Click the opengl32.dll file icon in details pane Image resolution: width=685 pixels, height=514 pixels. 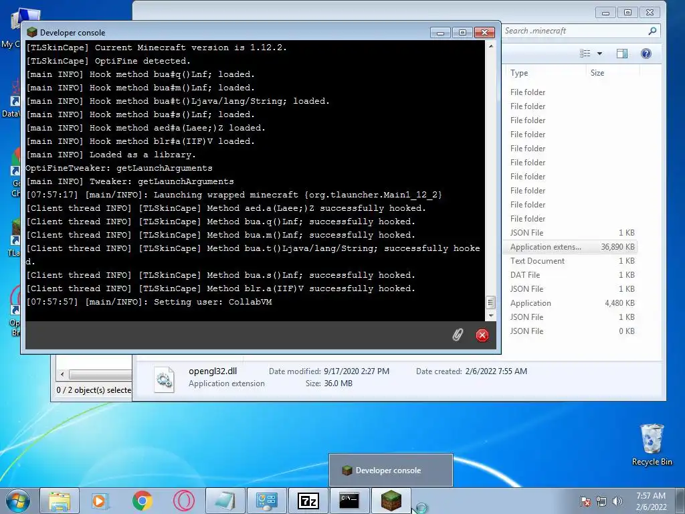click(165, 379)
